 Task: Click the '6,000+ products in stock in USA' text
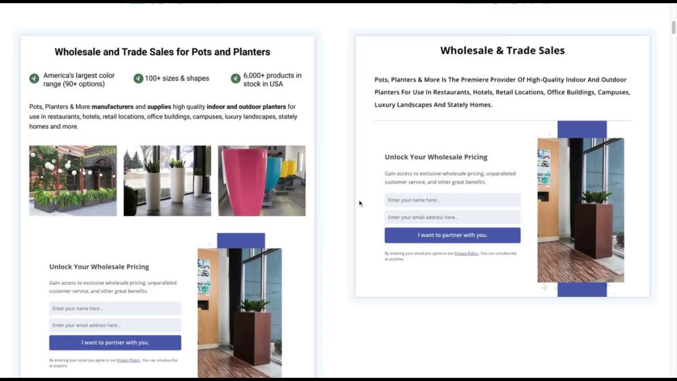coord(272,79)
